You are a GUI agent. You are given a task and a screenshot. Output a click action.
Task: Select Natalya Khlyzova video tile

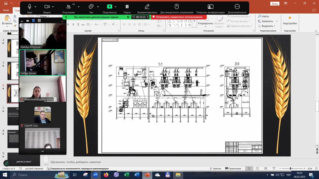[43, 36]
